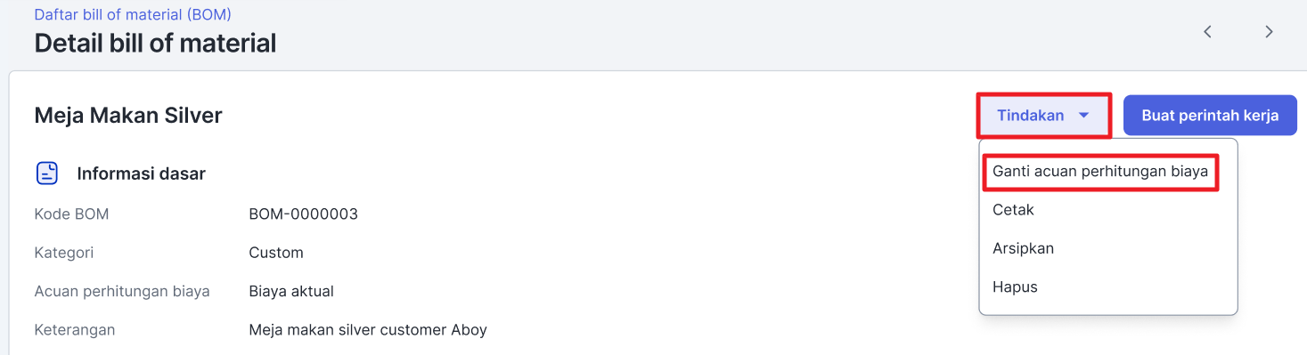The image size is (1307, 355).
Task: Click the Meja Makan Silver heading
Action: [128, 115]
